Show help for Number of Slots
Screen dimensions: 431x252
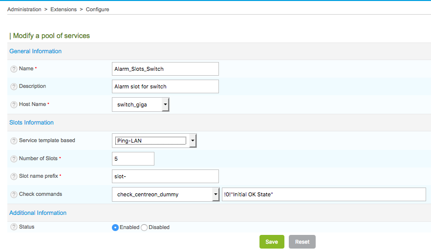pos(14,159)
